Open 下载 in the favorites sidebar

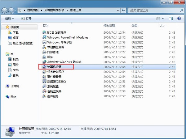pos(15,32)
